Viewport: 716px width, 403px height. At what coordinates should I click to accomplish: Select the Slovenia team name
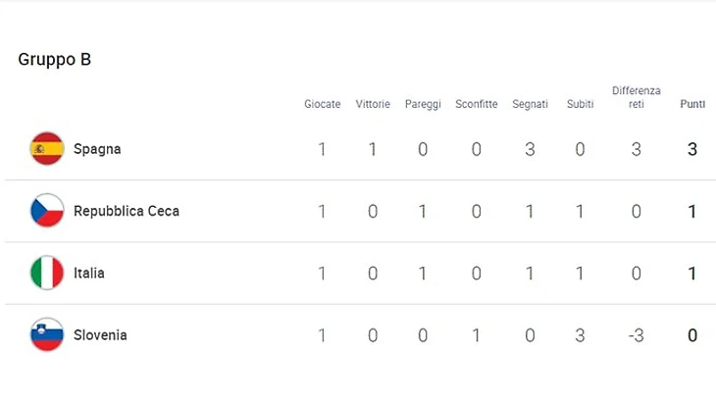tap(100, 335)
